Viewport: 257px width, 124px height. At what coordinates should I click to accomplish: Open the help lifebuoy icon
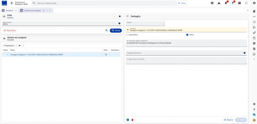254,120
